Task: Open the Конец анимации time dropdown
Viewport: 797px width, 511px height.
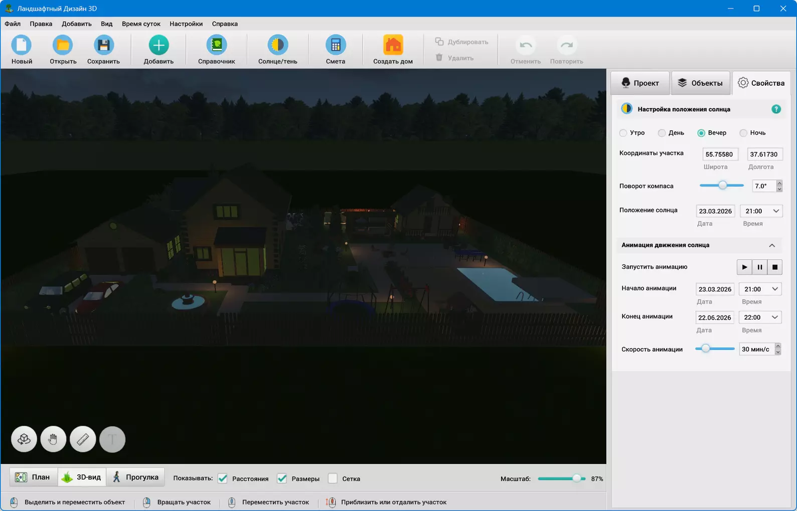Action: (x=760, y=317)
